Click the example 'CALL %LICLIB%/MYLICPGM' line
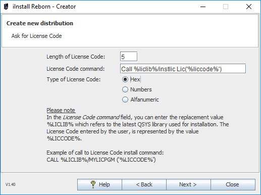This screenshot has width=261, height=195. [x=101, y=160]
